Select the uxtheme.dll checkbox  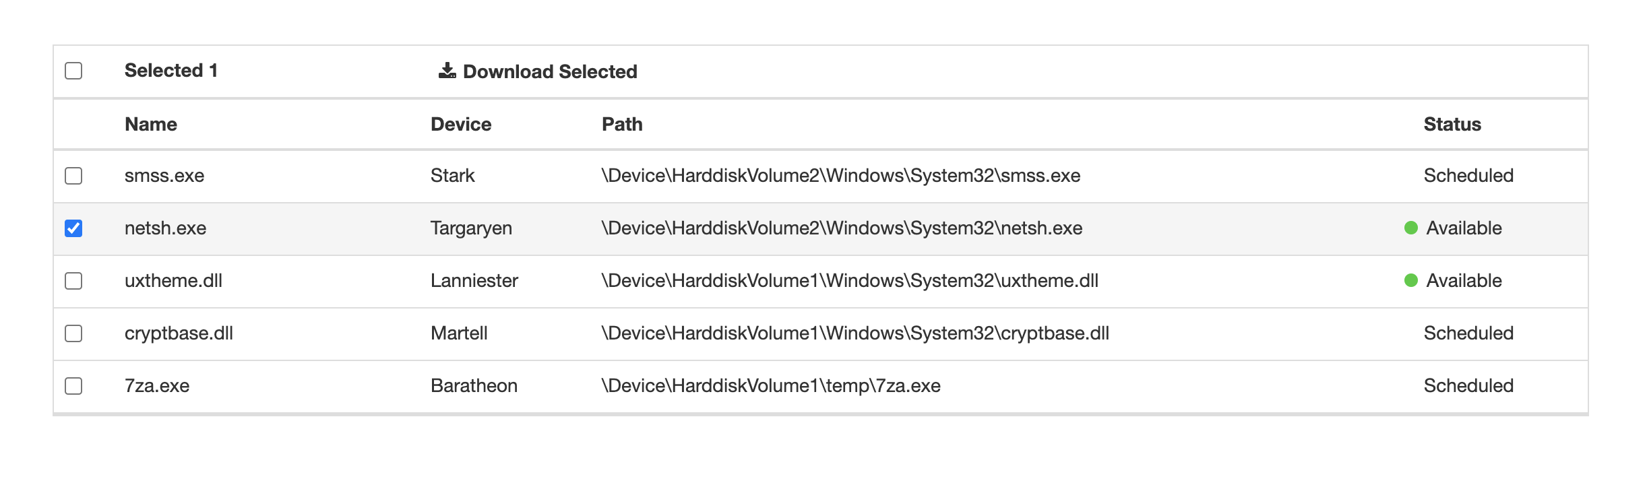74,281
